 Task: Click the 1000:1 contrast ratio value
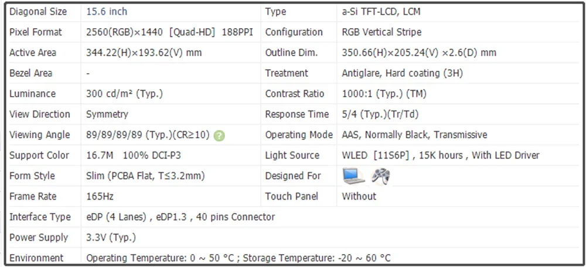(x=384, y=94)
